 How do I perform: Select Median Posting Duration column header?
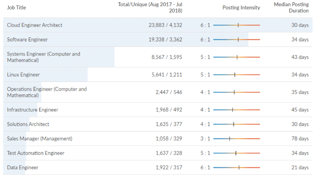(x=291, y=7)
